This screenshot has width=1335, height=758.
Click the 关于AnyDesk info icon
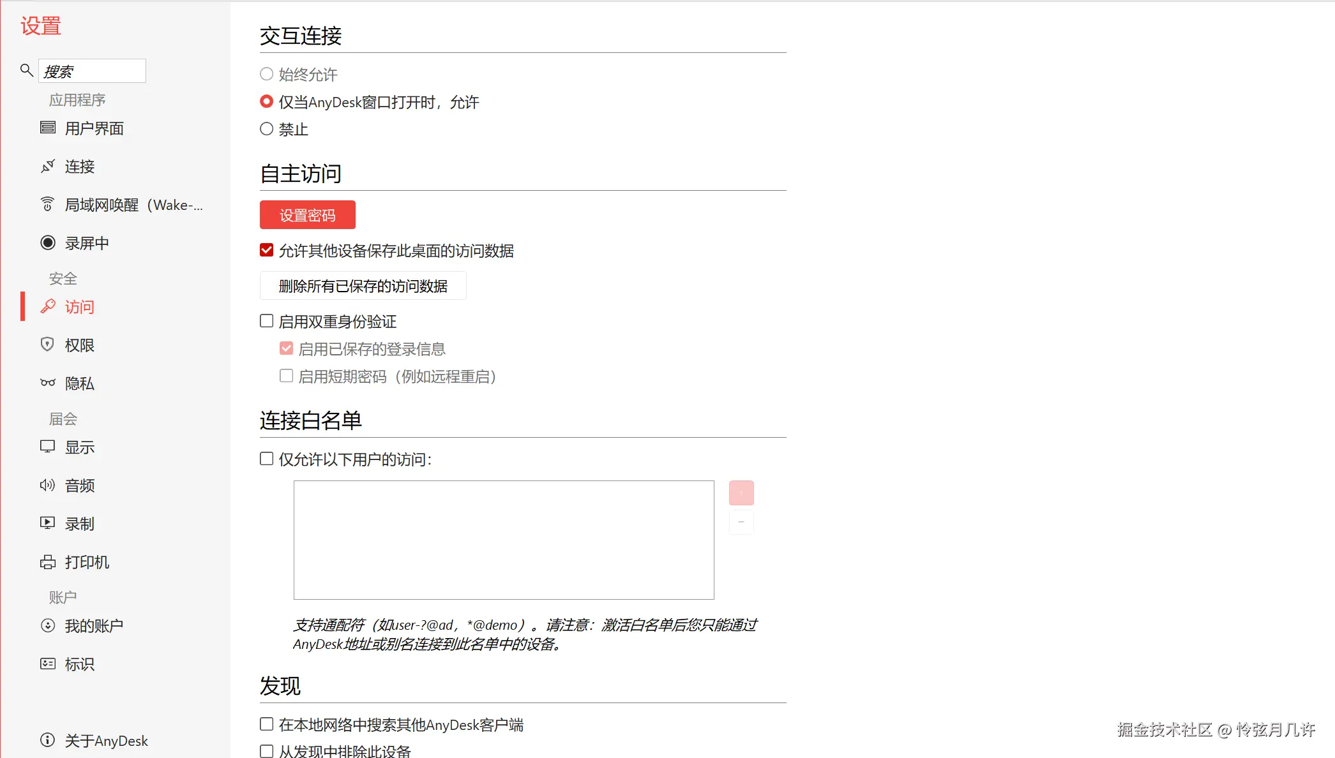(x=48, y=740)
